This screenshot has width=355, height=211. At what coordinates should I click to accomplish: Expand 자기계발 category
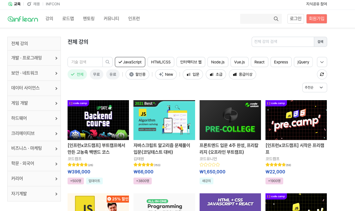[x=34, y=194]
